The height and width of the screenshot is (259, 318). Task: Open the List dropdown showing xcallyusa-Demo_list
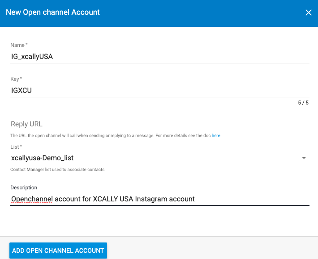[x=160, y=158]
